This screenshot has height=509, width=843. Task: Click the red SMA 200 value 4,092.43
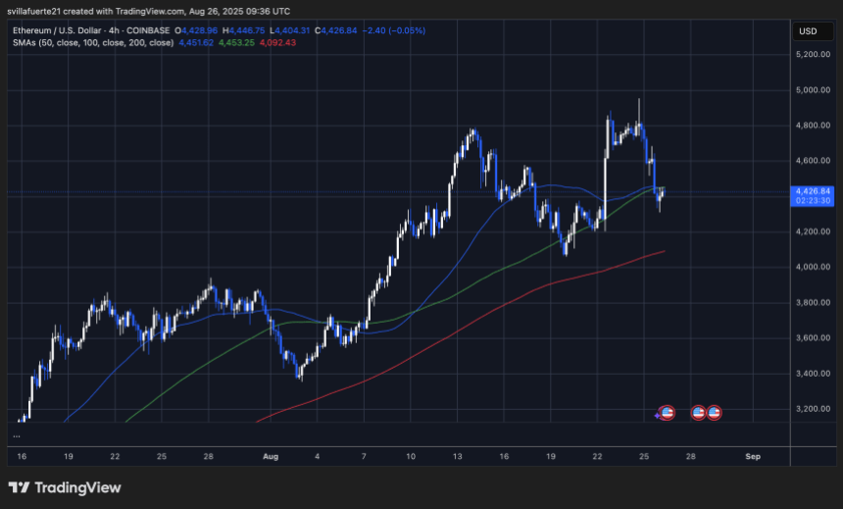278,43
